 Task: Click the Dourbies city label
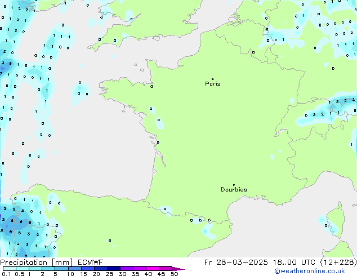[234, 189]
